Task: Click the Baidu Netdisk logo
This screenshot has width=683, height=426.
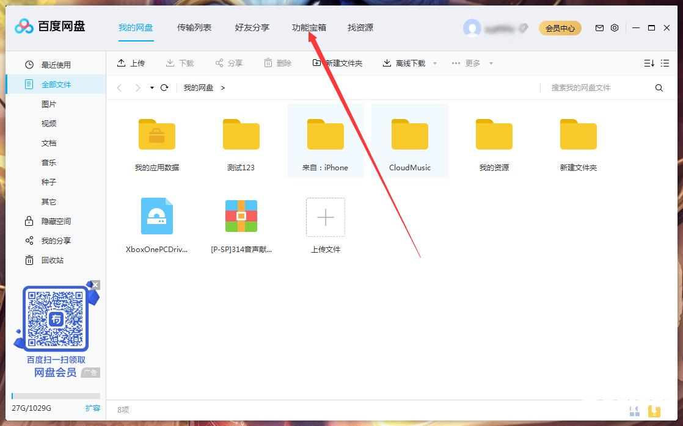Action: pos(49,26)
